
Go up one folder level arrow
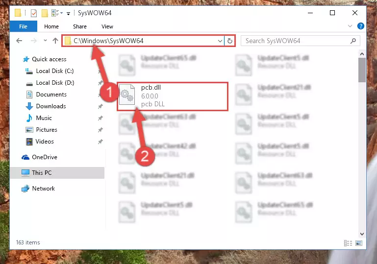pos(55,41)
